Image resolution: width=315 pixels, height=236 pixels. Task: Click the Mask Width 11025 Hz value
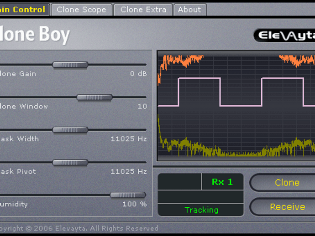(x=129, y=139)
